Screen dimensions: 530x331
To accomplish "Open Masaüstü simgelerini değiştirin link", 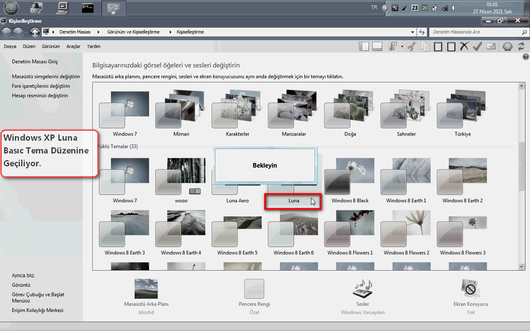I will pos(46,77).
